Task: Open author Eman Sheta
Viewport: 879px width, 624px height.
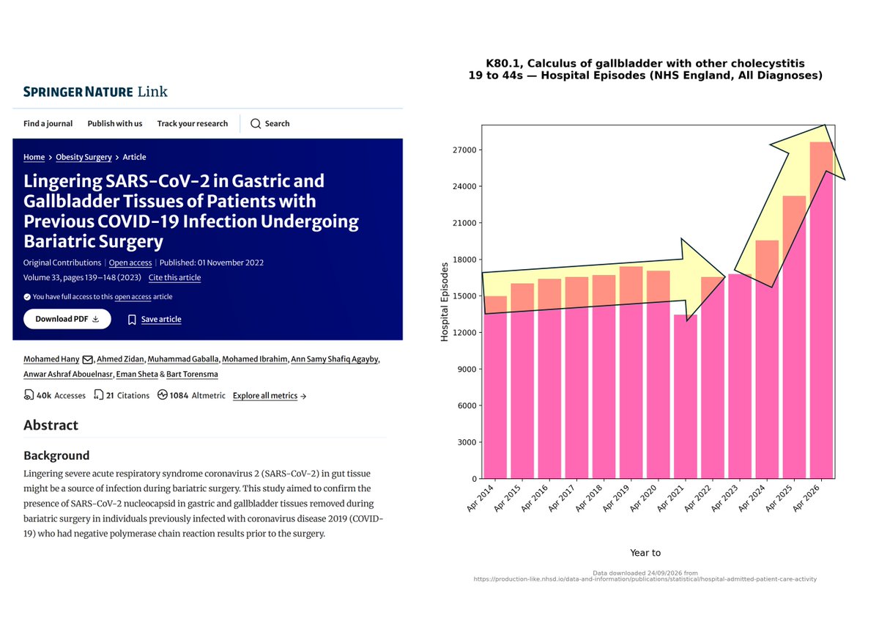Action: [137, 374]
